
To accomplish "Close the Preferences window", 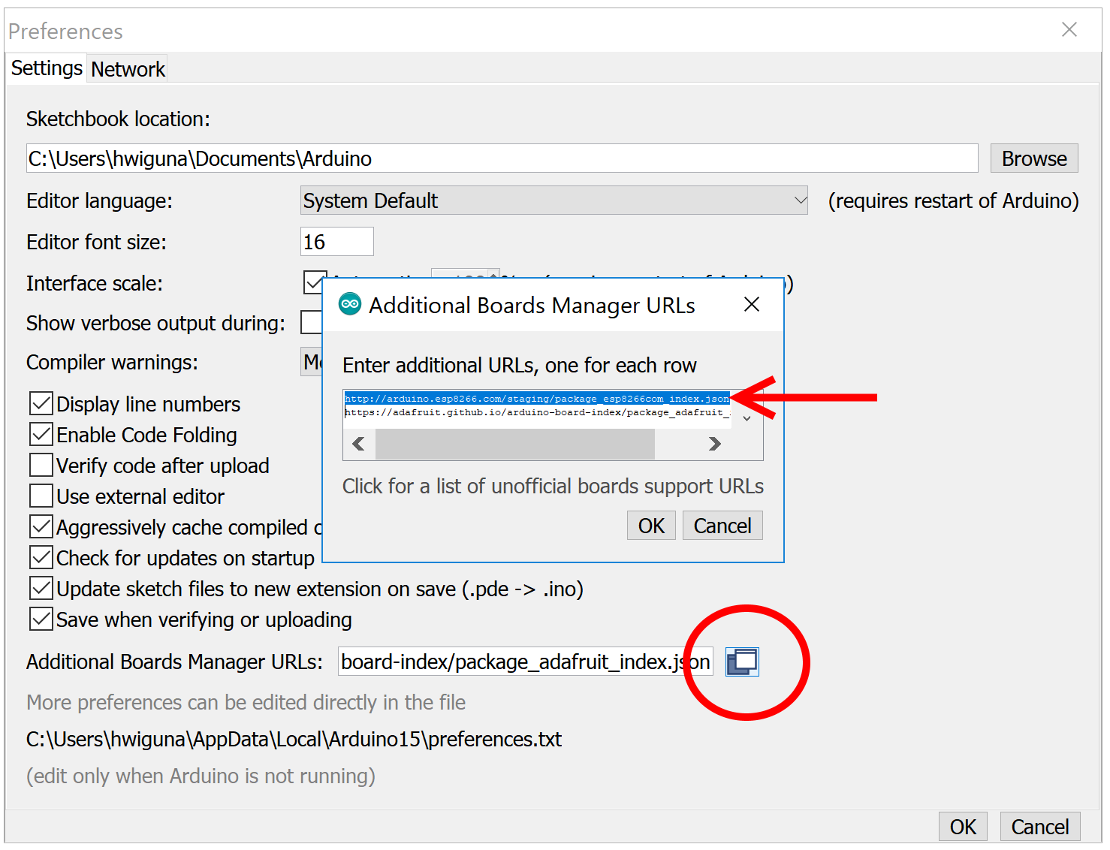I will pyautogui.click(x=1069, y=29).
